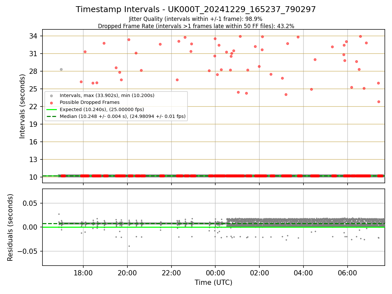Click y-axis tick label '16'
The image size is (392, 294).
[x=34, y=142]
